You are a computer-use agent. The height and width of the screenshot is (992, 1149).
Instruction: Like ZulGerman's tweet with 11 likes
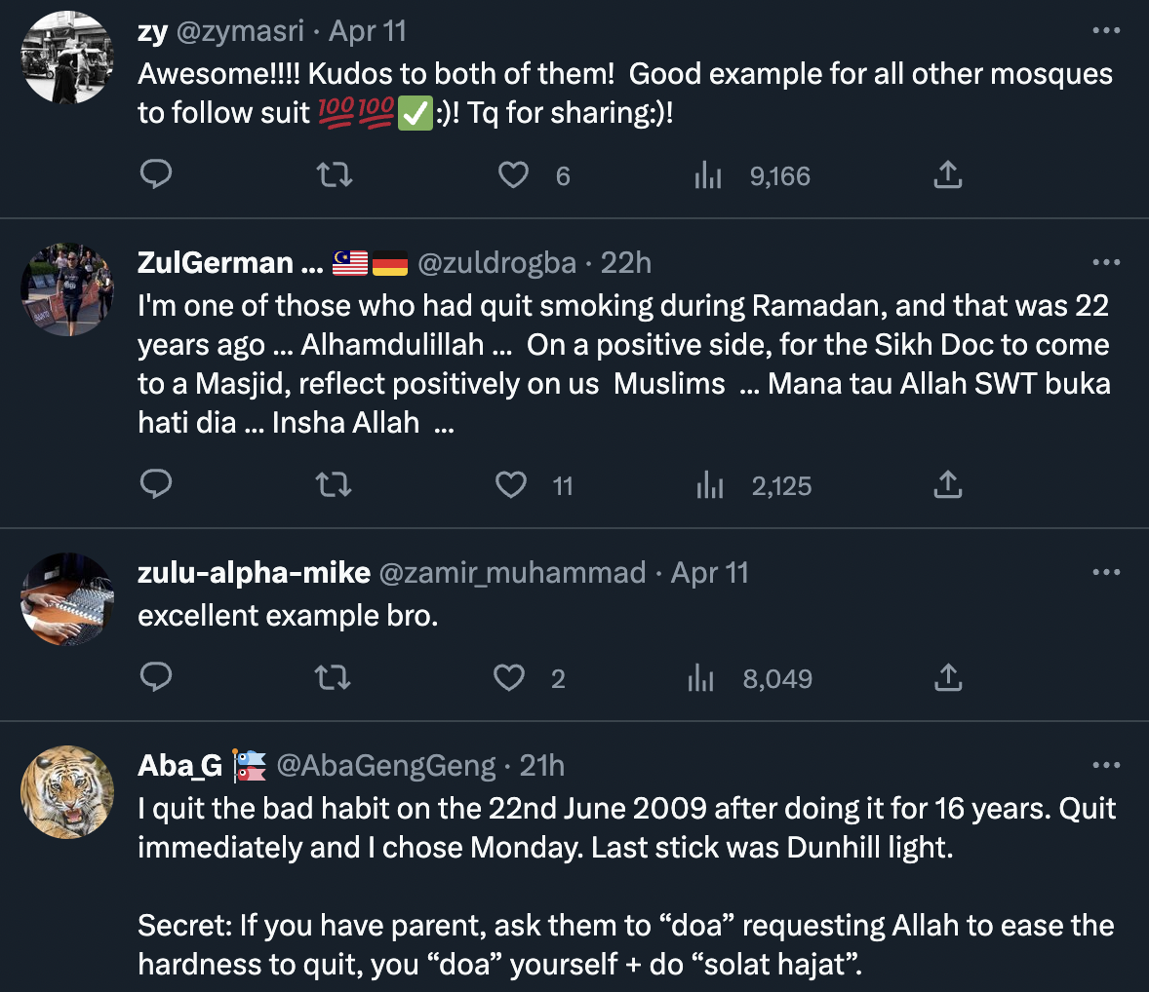[511, 484]
